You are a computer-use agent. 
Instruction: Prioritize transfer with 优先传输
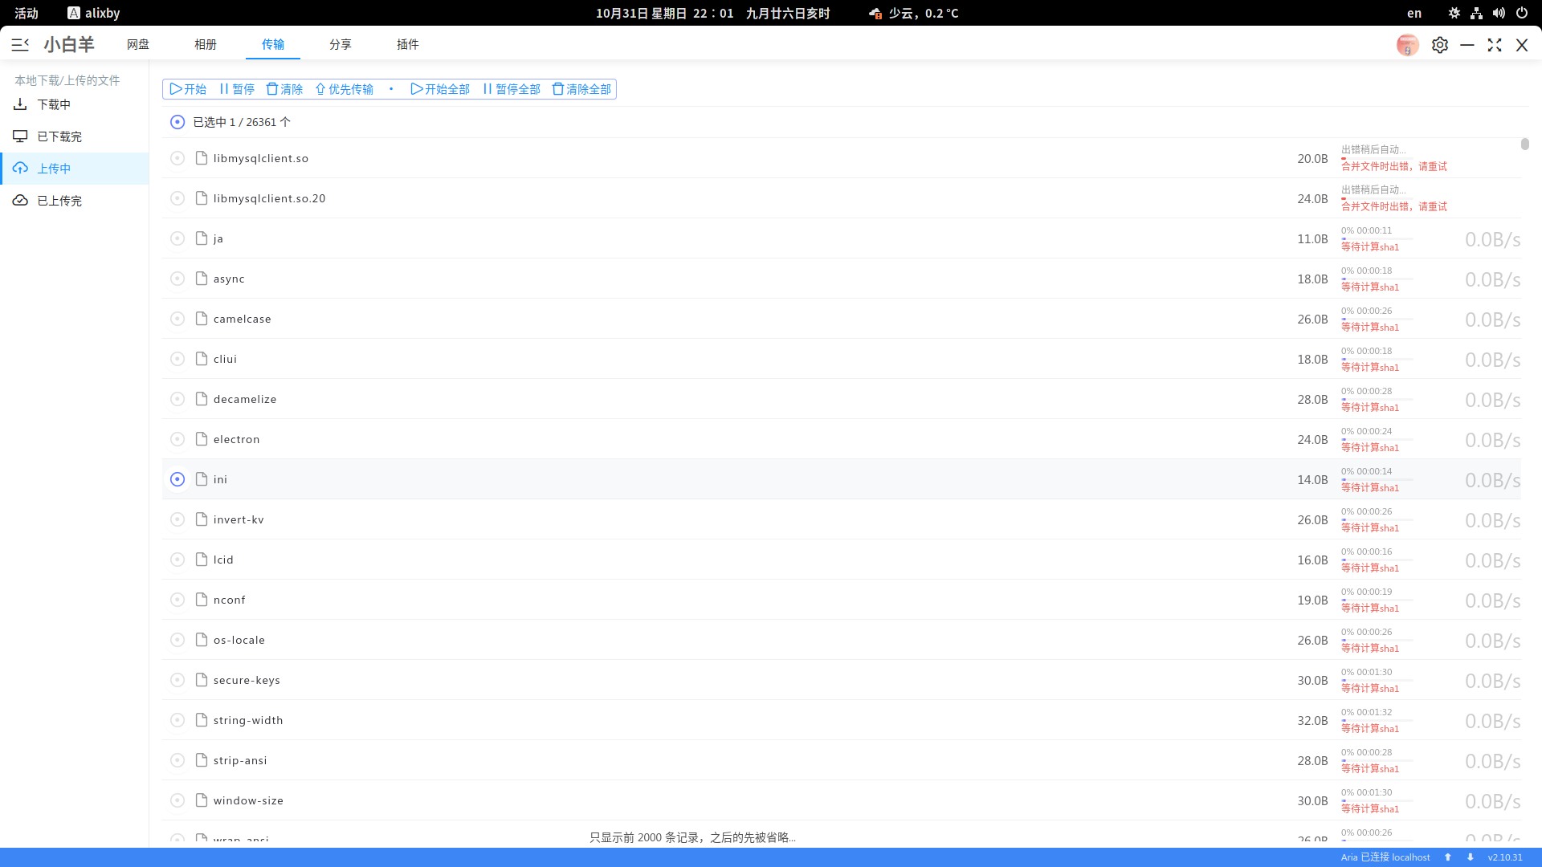click(344, 89)
